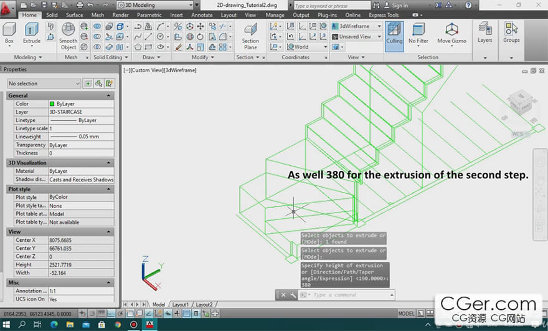Screen dimensions: 548x331
Task: Select the Polygon draw tool
Action: pos(138,47)
